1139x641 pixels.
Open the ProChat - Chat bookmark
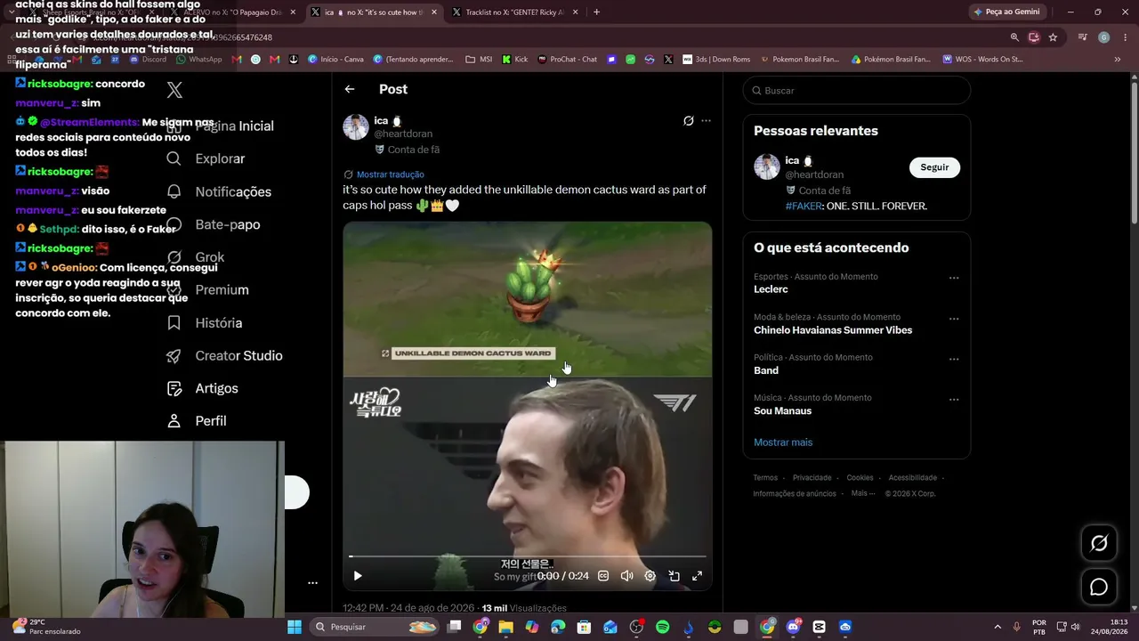pos(567,60)
